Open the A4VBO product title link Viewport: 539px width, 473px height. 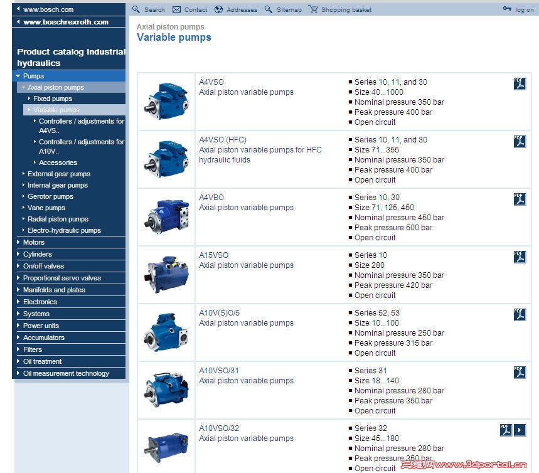[211, 198]
